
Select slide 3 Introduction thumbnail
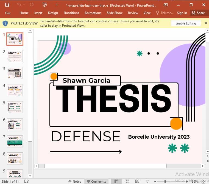[x=15, y=73]
